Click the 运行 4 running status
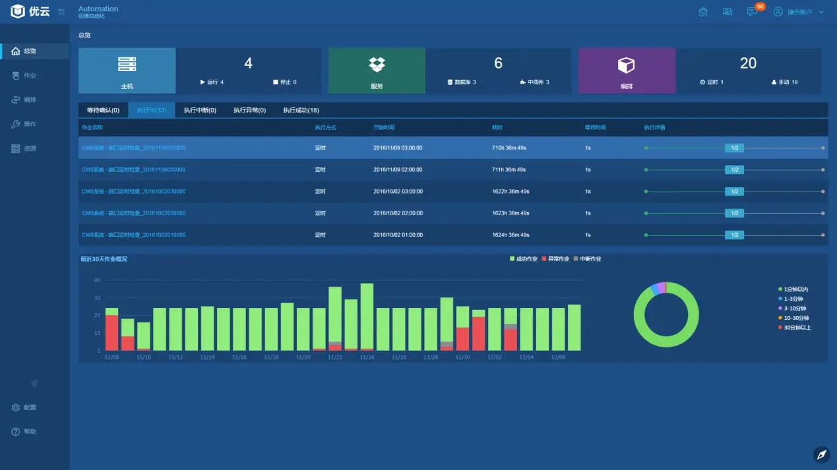The image size is (837, 470). 212,82
